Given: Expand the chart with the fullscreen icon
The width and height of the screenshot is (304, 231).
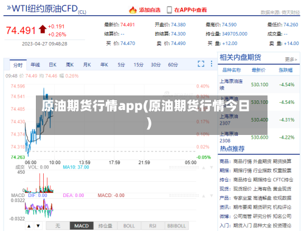Looking at the screenshot, I should click(x=201, y=64).
